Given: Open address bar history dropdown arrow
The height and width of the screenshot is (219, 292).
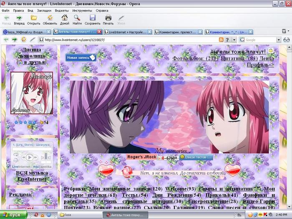Looking at the screenshot, I should [234, 40].
